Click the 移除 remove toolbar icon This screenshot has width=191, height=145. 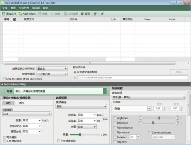point(40,14)
